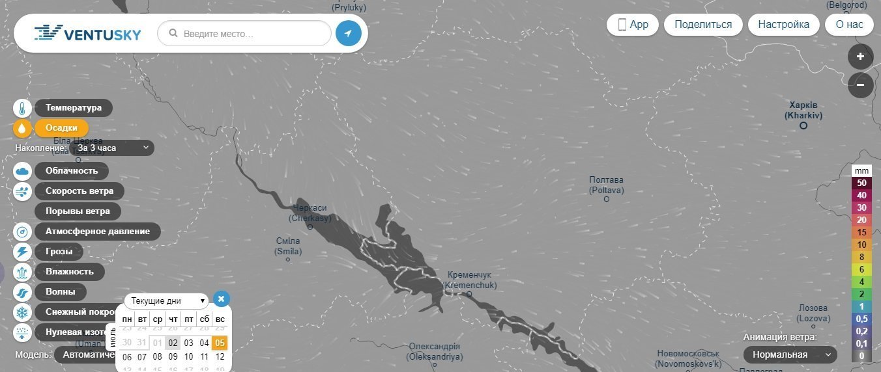
Task: Select the water drop precipitation icon
Action: coord(22,128)
